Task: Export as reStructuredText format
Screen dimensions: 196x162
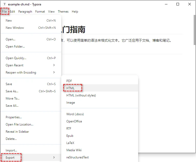Action: click(100, 157)
